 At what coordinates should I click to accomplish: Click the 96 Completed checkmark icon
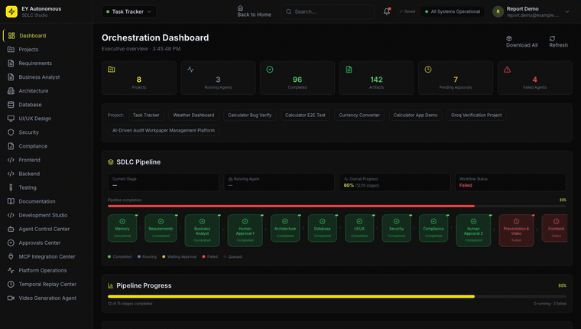point(270,70)
